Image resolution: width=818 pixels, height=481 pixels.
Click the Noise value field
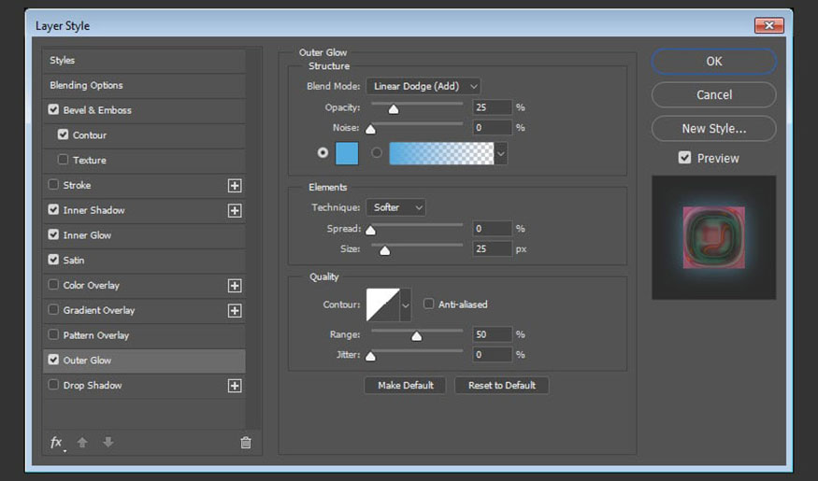pos(492,128)
